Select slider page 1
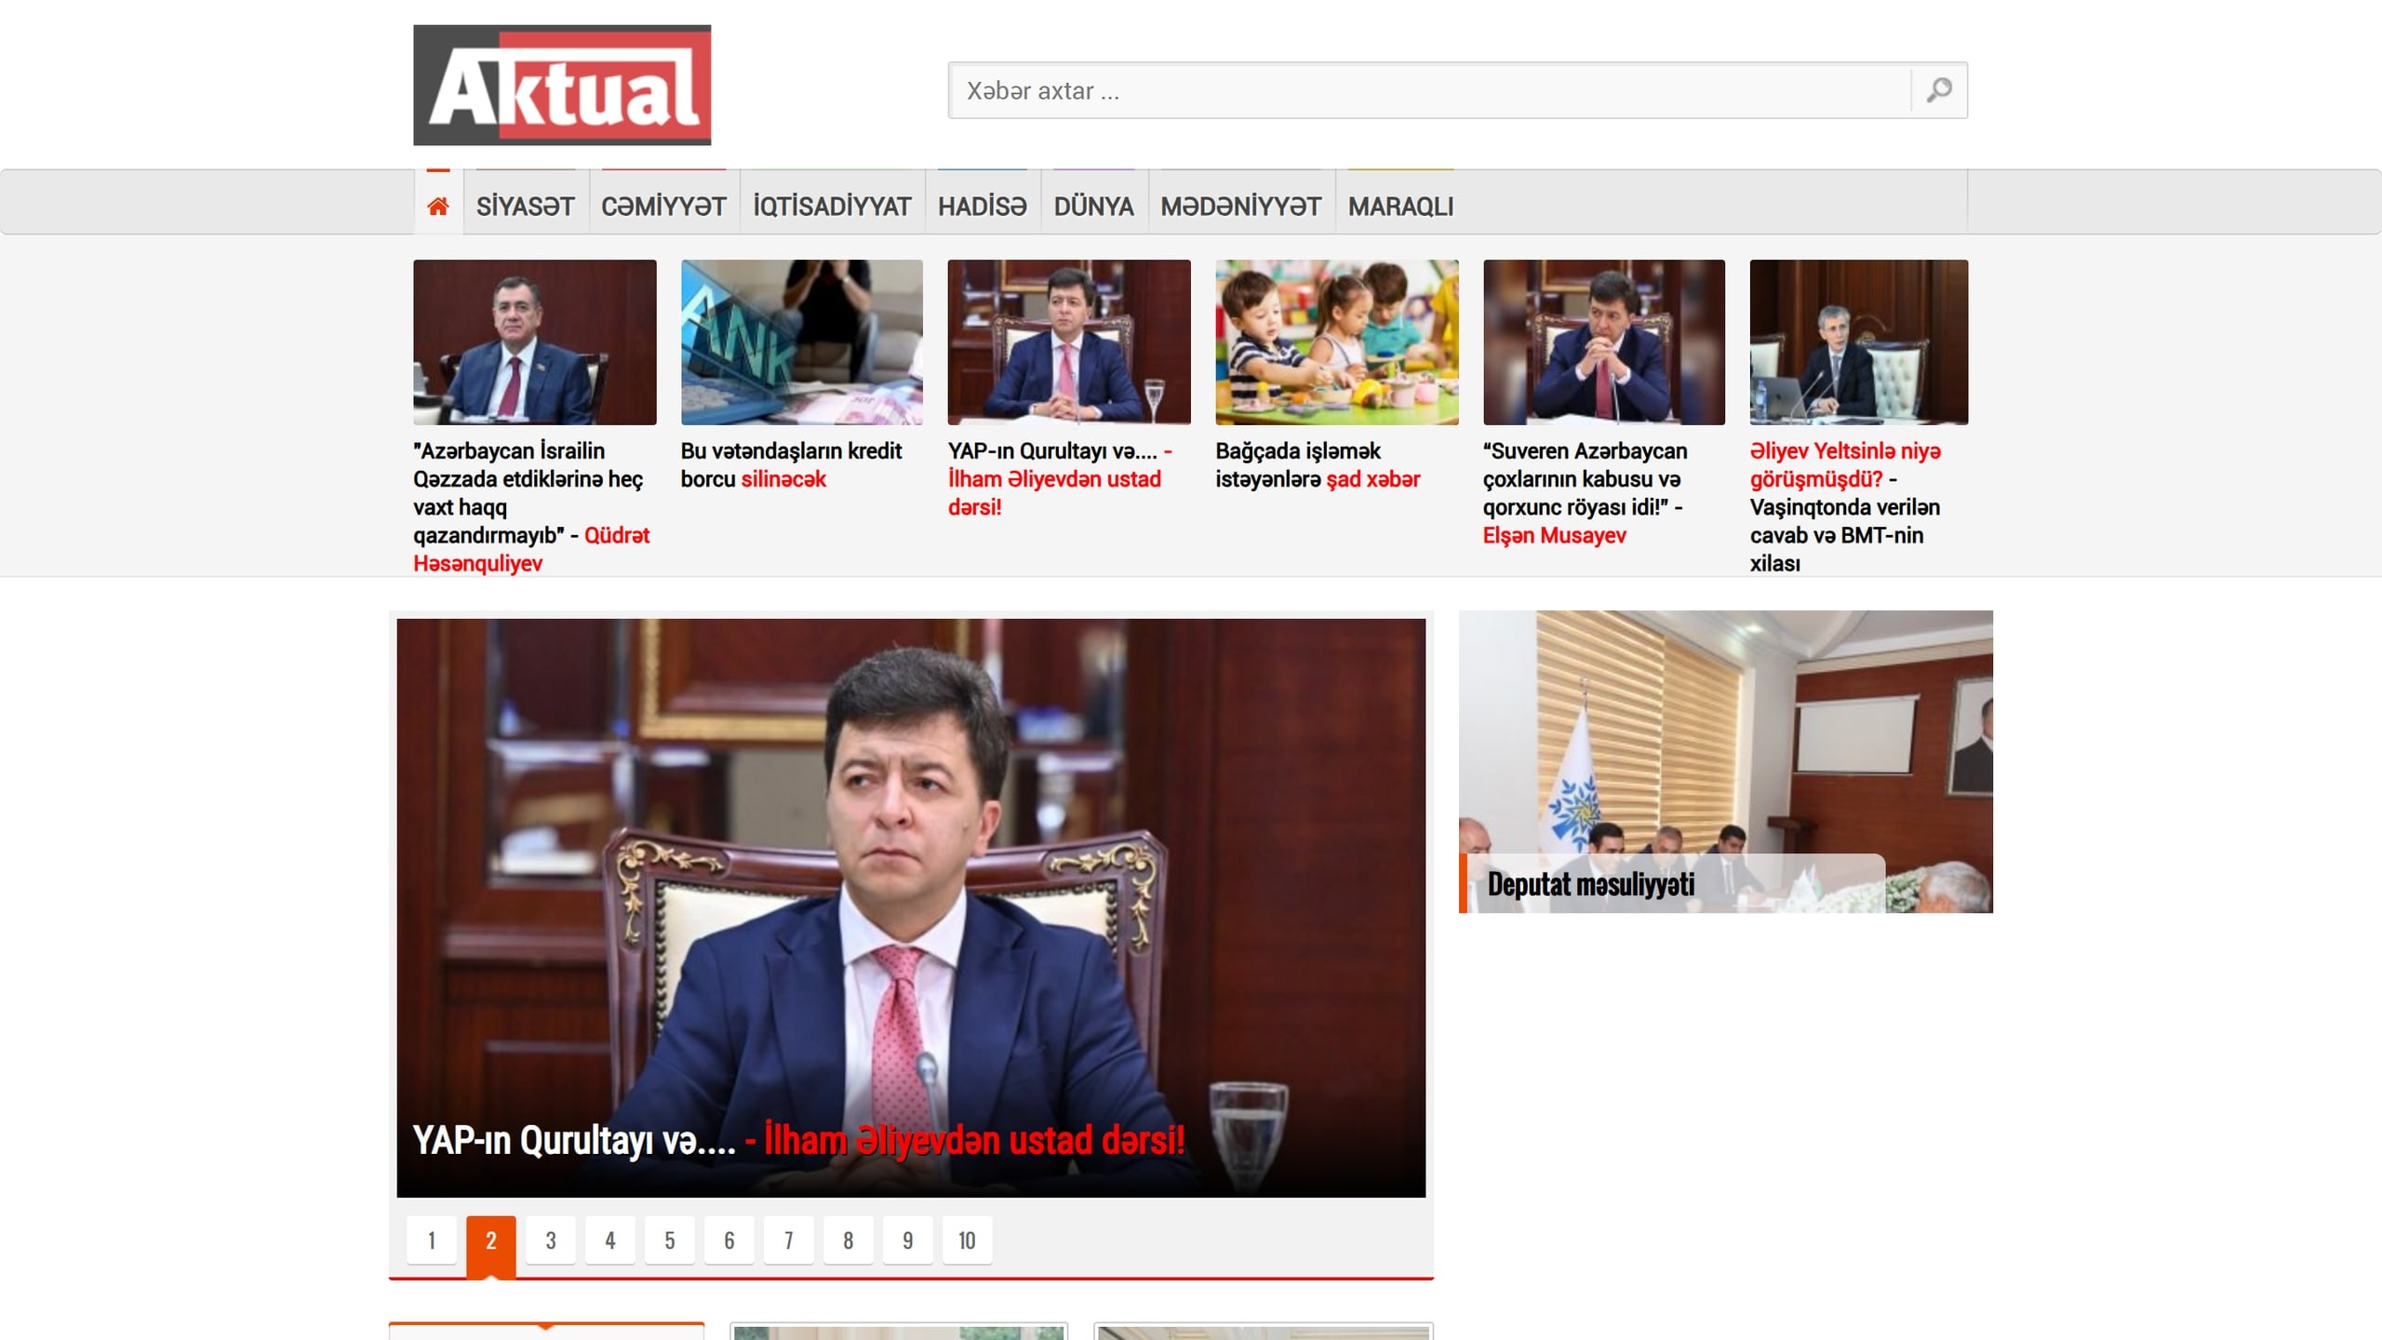 [x=432, y=1239]
